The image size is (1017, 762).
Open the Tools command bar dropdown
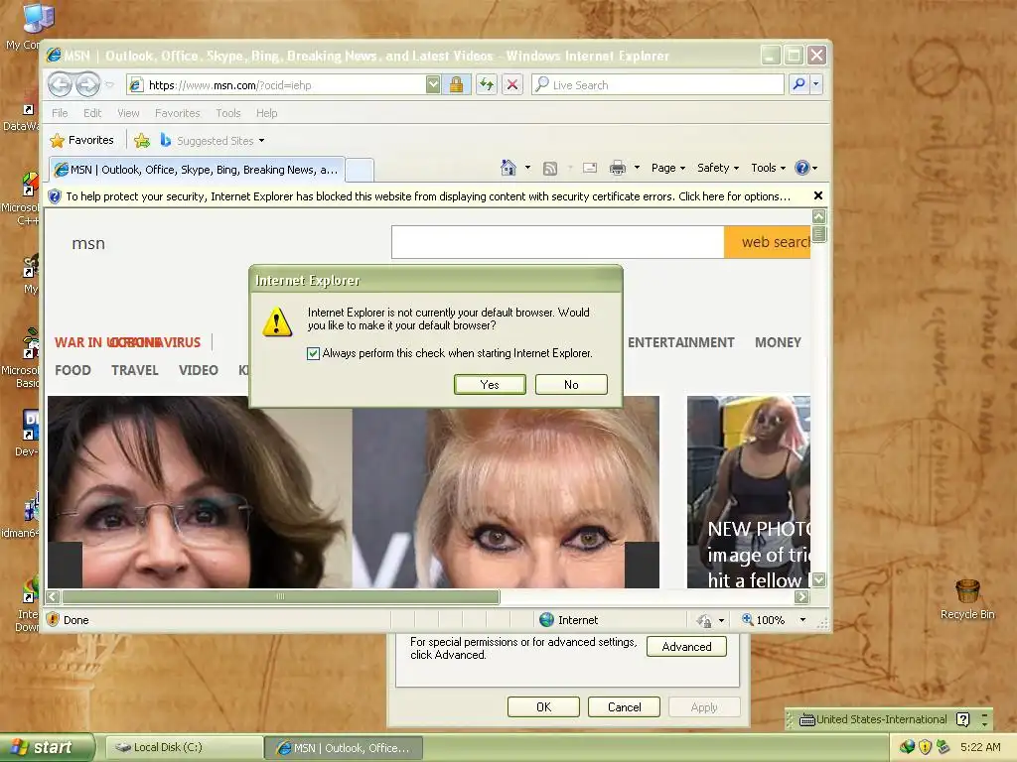coord(768,168)
